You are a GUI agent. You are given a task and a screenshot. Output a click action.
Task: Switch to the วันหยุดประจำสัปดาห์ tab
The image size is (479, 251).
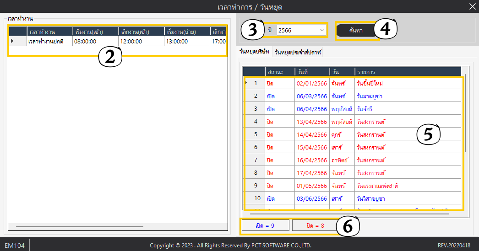click(298, 53)
